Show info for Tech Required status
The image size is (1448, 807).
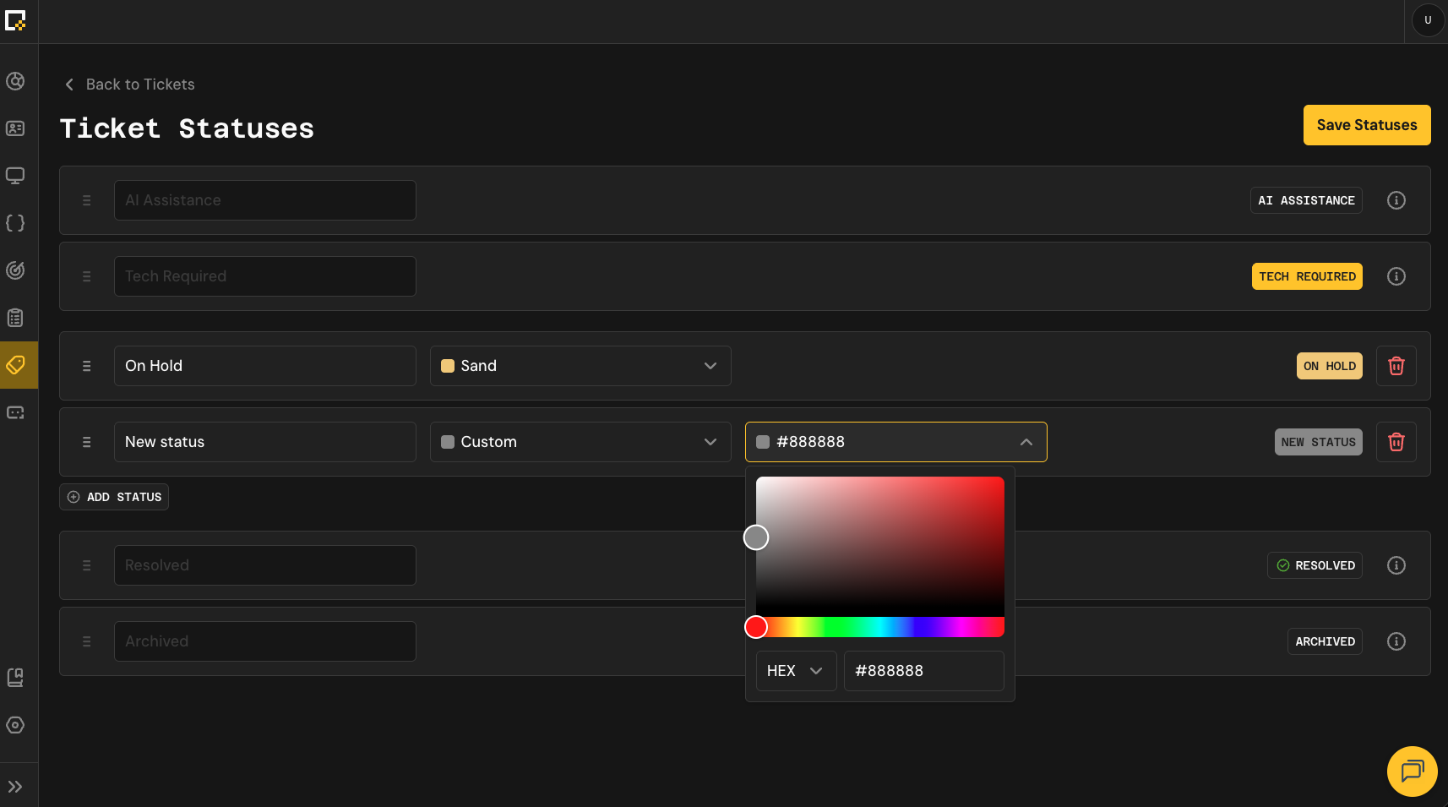click(x=1396, y=276)
